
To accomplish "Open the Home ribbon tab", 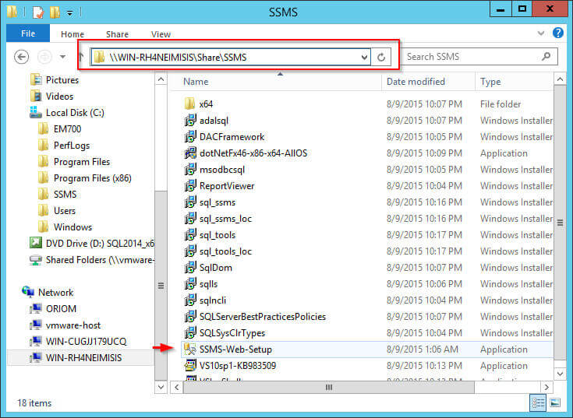I will (x=73, y=34).
